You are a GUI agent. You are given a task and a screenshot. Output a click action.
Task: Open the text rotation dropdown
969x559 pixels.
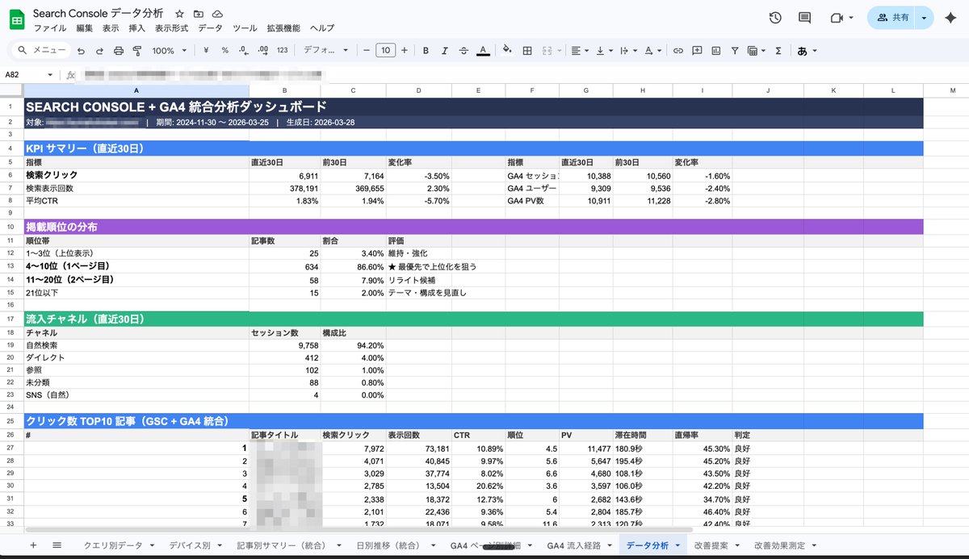[652, 50]
